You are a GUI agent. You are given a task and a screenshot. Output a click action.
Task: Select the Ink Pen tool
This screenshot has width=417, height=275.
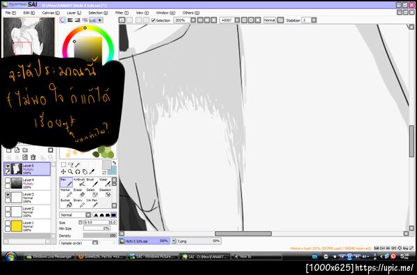92,203
